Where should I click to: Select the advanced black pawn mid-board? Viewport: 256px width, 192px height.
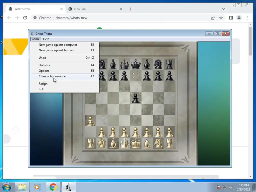click(136, 98)
